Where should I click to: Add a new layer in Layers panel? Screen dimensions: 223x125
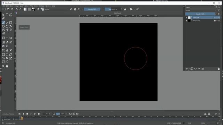point(187,69)
